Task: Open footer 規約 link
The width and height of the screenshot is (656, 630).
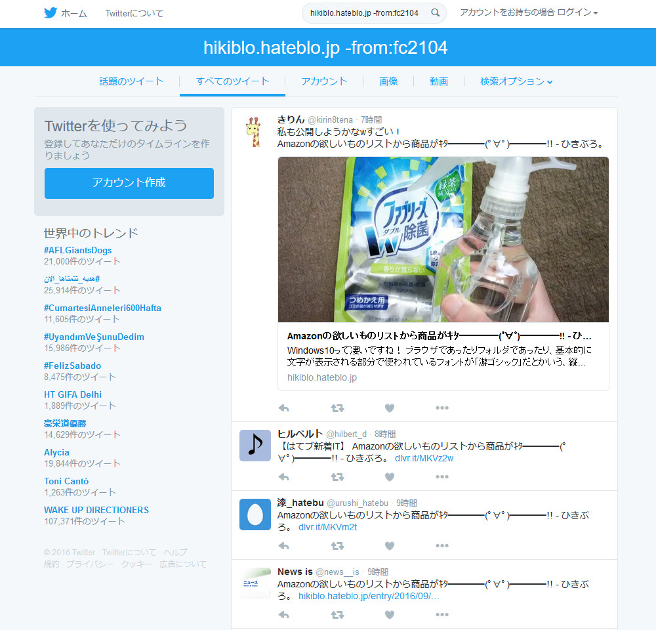Action: [x=51, y=564]
